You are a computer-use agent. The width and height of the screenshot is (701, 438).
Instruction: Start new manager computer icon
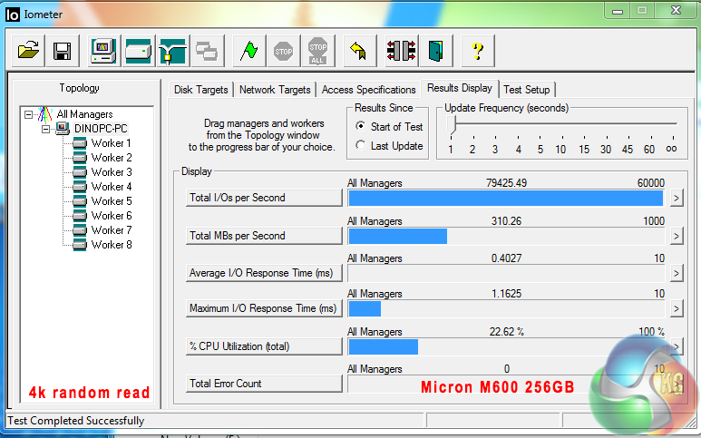(x=103, y=51)
